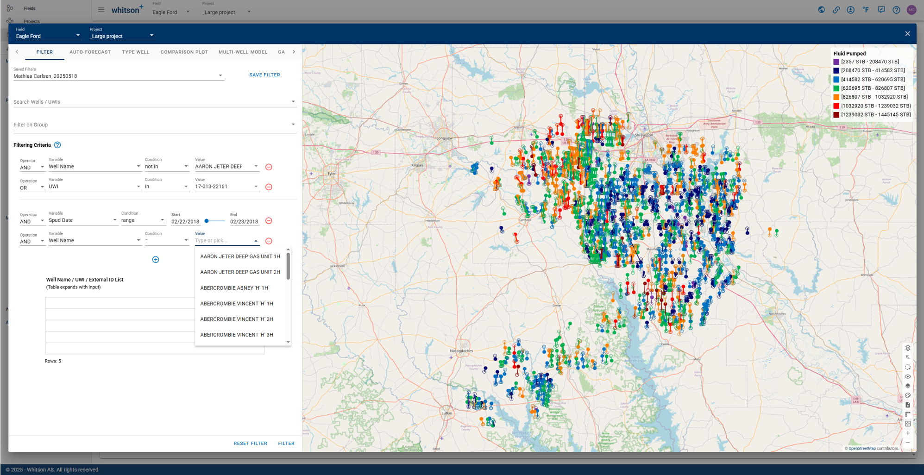
Task: Switch to the MULTI-WELL MODEL tab
Action: pyautogui.click(x=243, y=52)
